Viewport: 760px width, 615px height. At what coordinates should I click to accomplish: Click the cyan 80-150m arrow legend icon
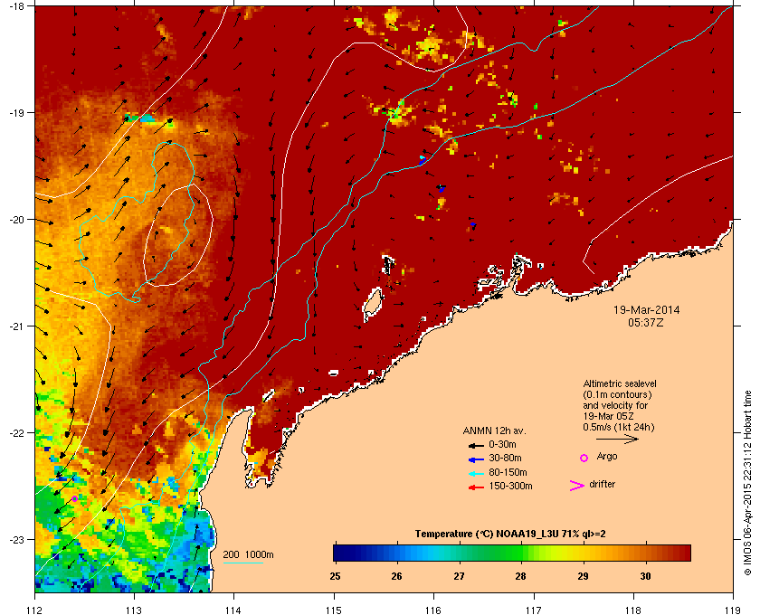click(476, 473)
